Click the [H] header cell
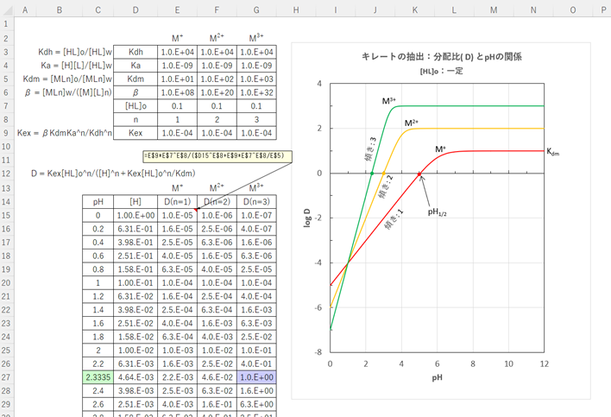 click(135, 201)
